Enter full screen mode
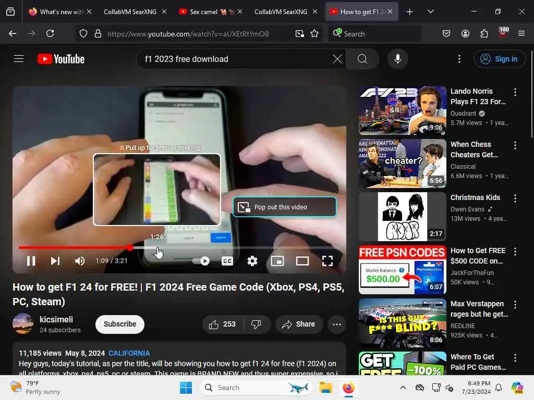534x400 pixels. pos(327,261)
